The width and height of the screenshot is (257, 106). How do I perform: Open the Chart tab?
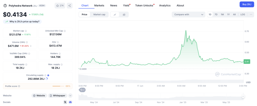click(x=85, y=5)
